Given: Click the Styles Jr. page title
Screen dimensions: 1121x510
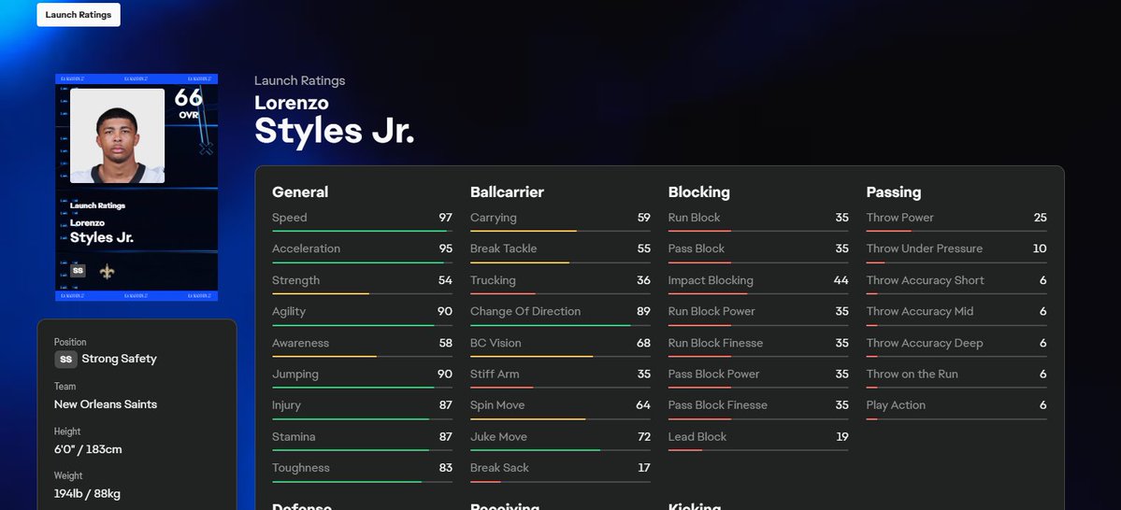Looking at the screenshot, I should click(335, 132).
